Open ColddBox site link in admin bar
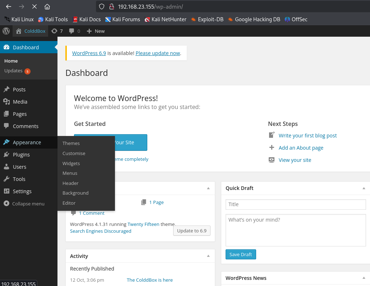The image size is (370, 286). click(31, 31)
